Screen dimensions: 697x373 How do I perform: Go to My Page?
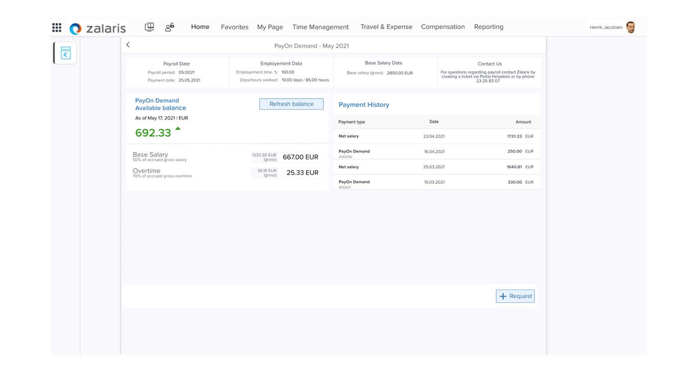[x=270, y=27]
